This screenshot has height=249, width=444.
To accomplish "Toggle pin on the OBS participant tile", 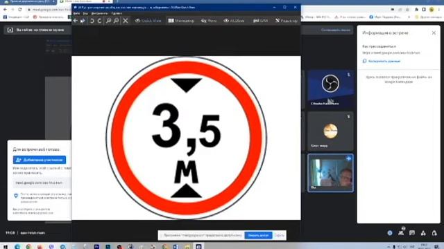I will click(348, 75).
